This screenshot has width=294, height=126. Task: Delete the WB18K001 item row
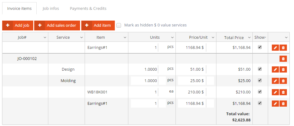(283, 92)
